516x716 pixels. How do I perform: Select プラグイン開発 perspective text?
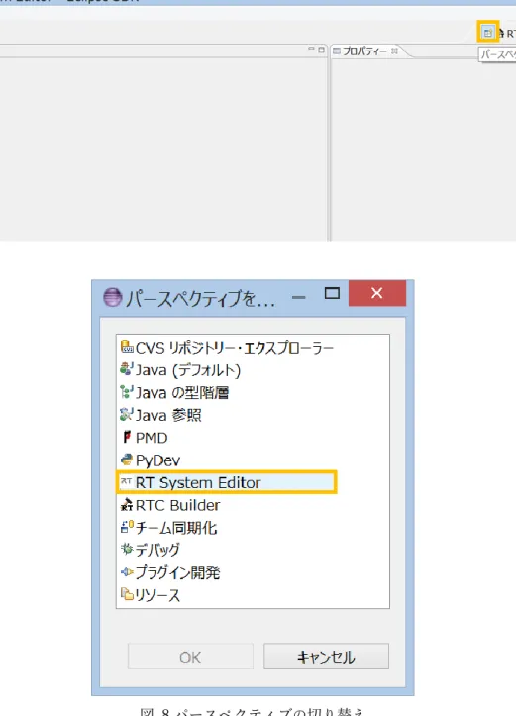(x=177, y=572)
